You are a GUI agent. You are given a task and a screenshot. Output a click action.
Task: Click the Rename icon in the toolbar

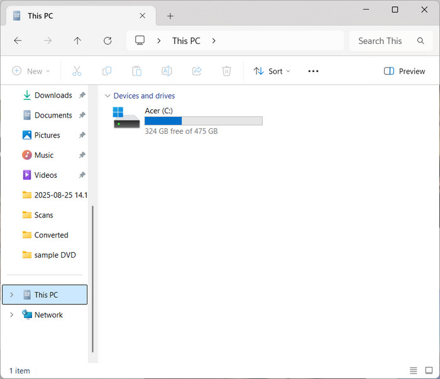167,71
